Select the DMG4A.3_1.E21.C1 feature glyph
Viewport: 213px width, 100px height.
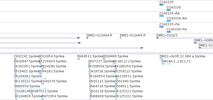coord(166,64)
